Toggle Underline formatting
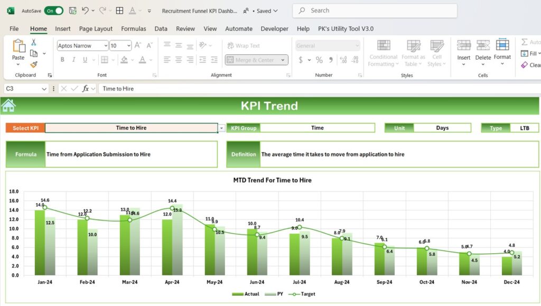This screenshot has height=306, width=541. pyautogui.click(x=85, y=60)
